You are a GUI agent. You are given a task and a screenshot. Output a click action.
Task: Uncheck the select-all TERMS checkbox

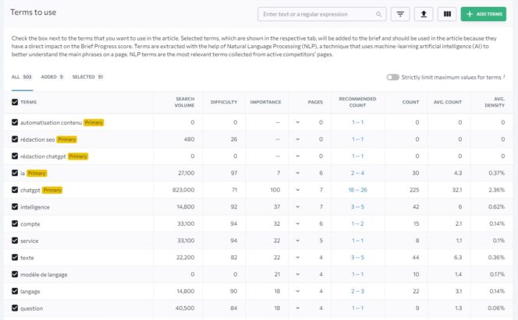(x=15, y=102)
